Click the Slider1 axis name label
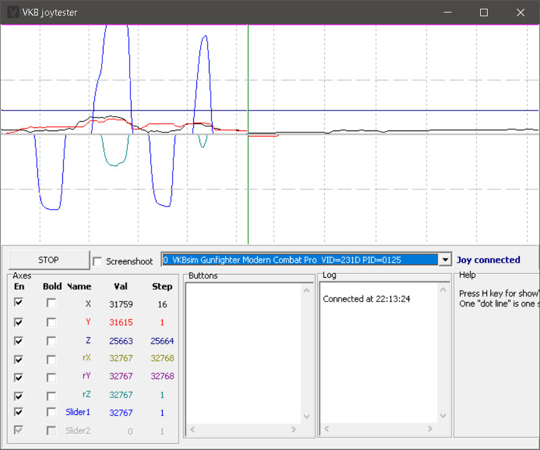Viewport: 540px width, 450px height. tap(78, 412)
